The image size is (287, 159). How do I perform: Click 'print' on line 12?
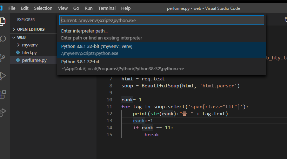[x=140, y=114]
